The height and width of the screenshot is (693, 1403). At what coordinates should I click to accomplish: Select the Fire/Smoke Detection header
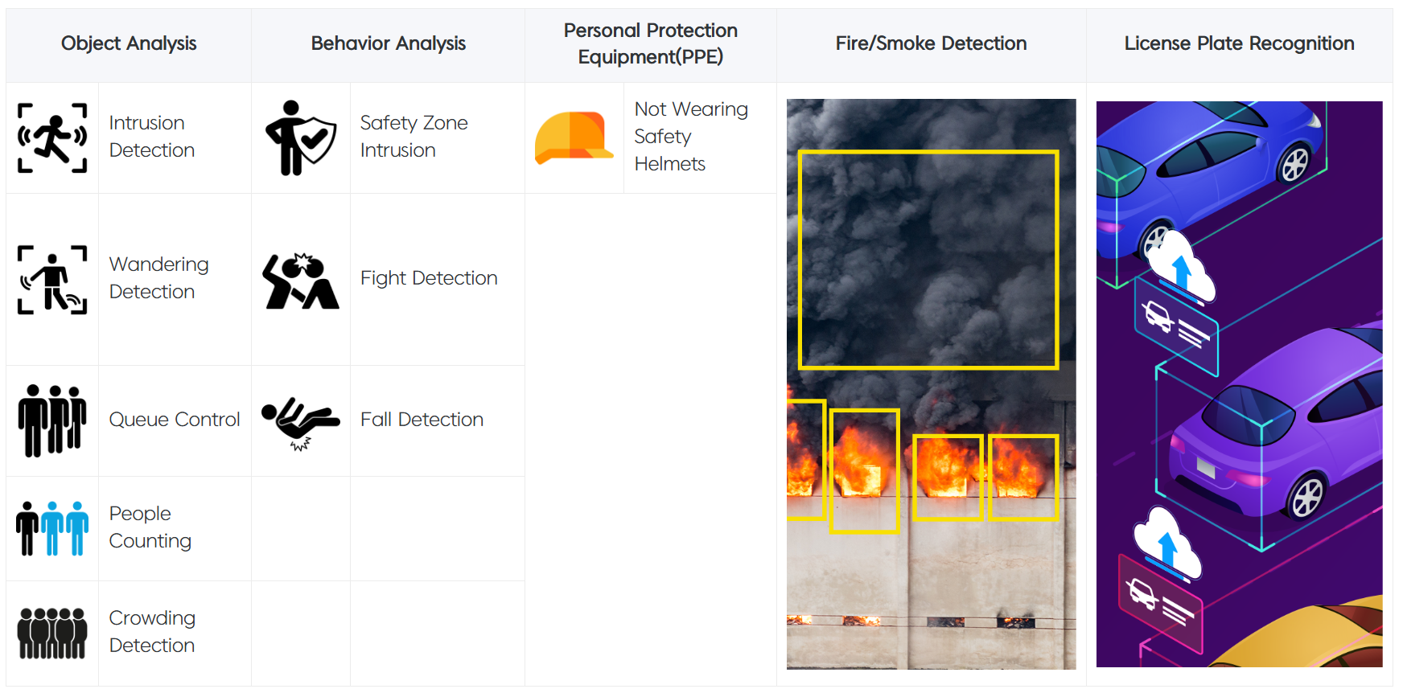point(931,43)
